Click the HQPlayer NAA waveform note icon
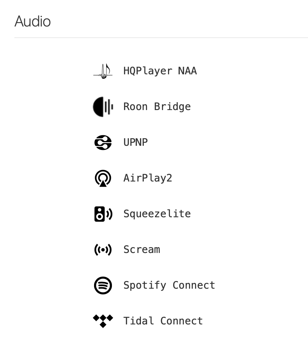This screenshot has height=356, width=308. click(x=103, y=71)
